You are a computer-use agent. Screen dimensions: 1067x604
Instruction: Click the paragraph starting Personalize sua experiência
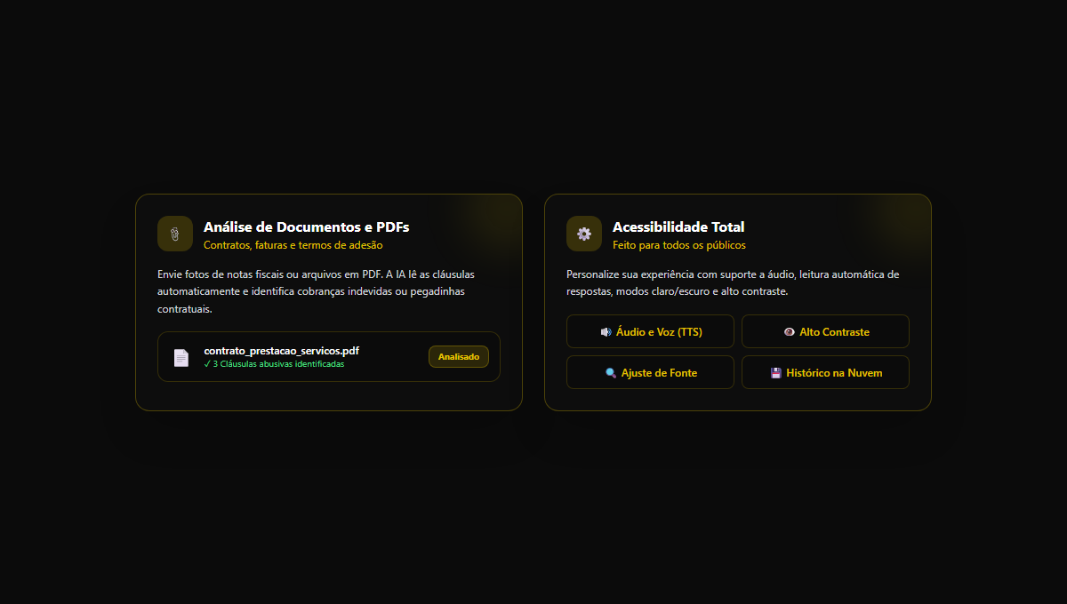(734, 282)
